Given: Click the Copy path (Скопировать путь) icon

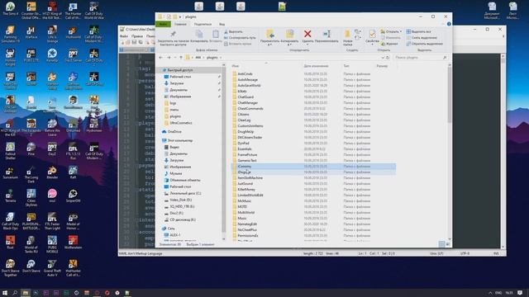Looking at the screenshot, I should pyautogui.click(x=226, y=38).
